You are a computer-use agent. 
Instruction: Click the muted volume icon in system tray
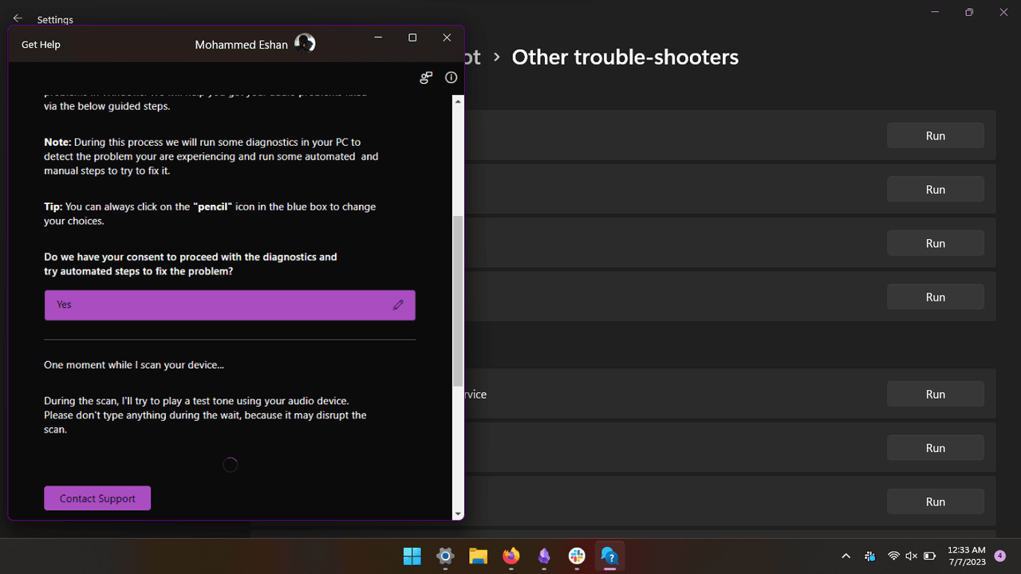pos(912,556)
